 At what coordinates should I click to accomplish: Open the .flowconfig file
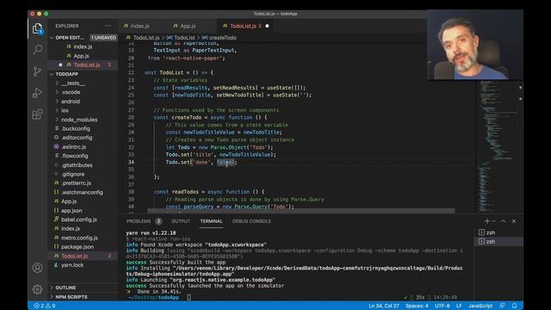click(83, 156)
